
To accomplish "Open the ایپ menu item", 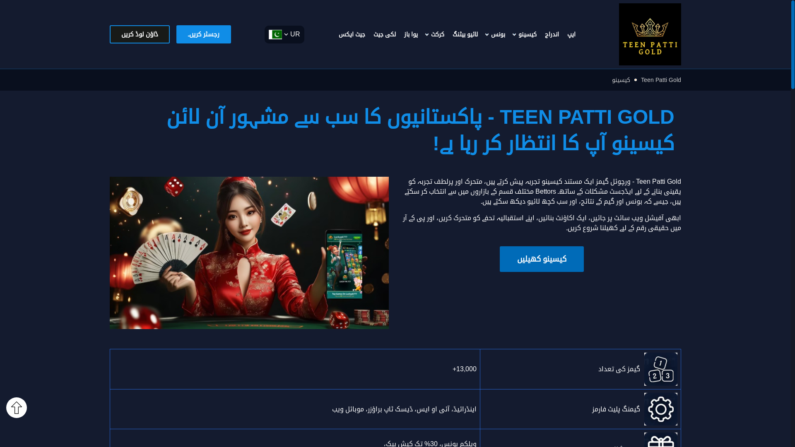I will pos(571,34).
